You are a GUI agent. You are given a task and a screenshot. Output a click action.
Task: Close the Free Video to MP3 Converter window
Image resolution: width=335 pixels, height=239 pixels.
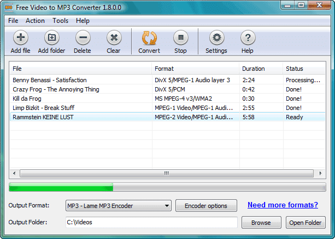tap(319, 5)
